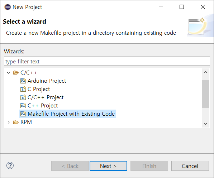Click the C/C++ Project wizard icon

(x=23, y=97)
